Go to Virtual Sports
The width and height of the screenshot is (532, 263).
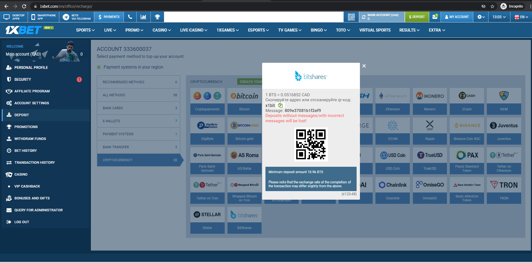tap(375, 30)
